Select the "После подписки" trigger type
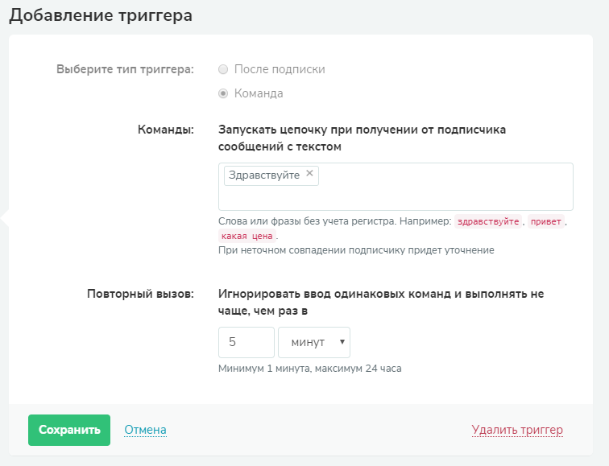The height and width of the screenshot is (466, 609). 223,69
